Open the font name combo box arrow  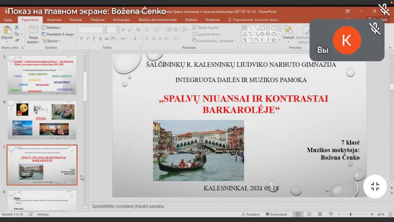pyautogui.click(x=104, y=30)
